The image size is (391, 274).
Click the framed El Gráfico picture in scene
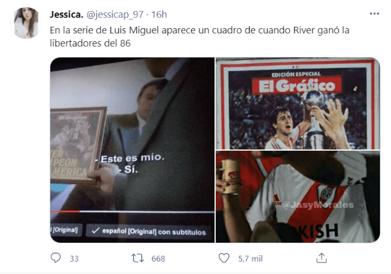pyautogui.click(x=78, y=145)
